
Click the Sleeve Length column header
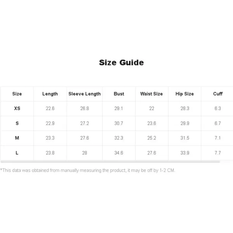click(x=85, y=94)
